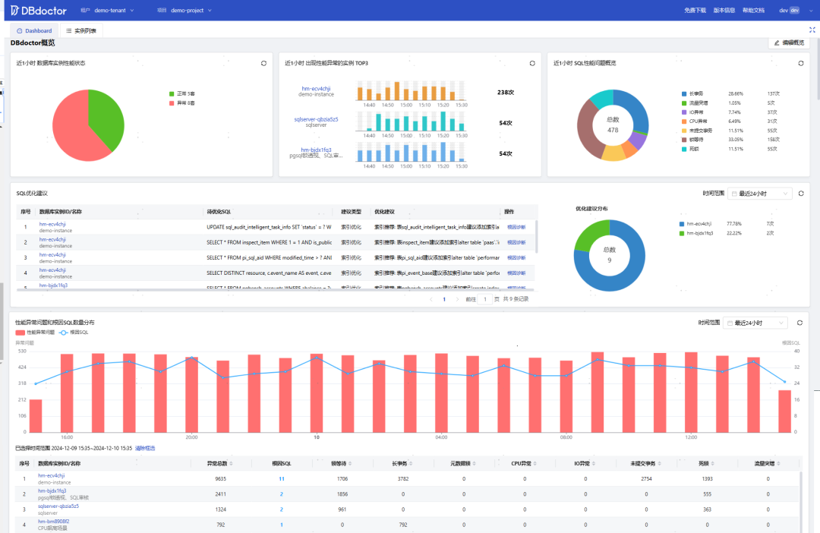Toggle fullscreen view icon below the header
This screenshot has width=820, height=533.
pyautogui.click(x=812, y=30)
